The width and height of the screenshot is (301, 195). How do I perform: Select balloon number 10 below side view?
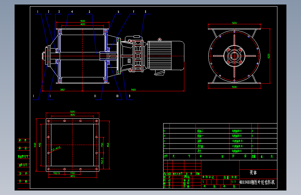coord(117,96)
